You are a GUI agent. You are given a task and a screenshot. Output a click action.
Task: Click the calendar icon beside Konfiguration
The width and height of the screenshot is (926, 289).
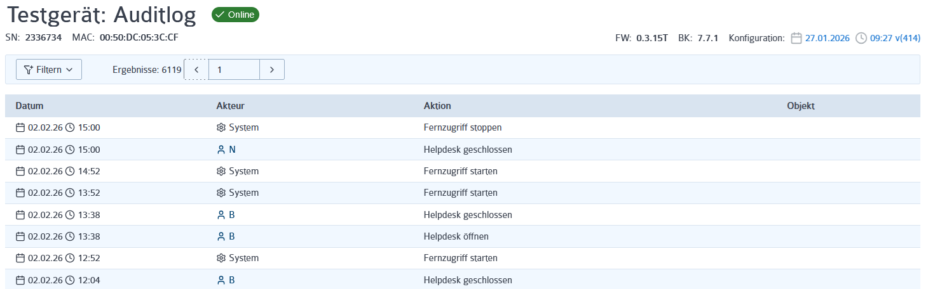tap(796, 38)
